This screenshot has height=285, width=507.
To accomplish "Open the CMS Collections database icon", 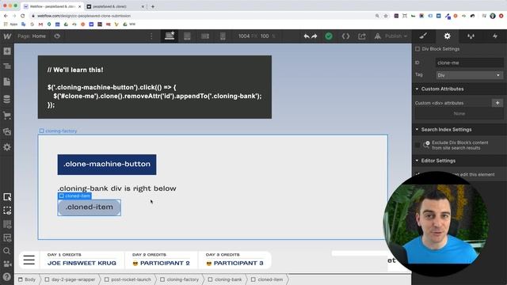I will pyautogui.click(x=7, y=99).
